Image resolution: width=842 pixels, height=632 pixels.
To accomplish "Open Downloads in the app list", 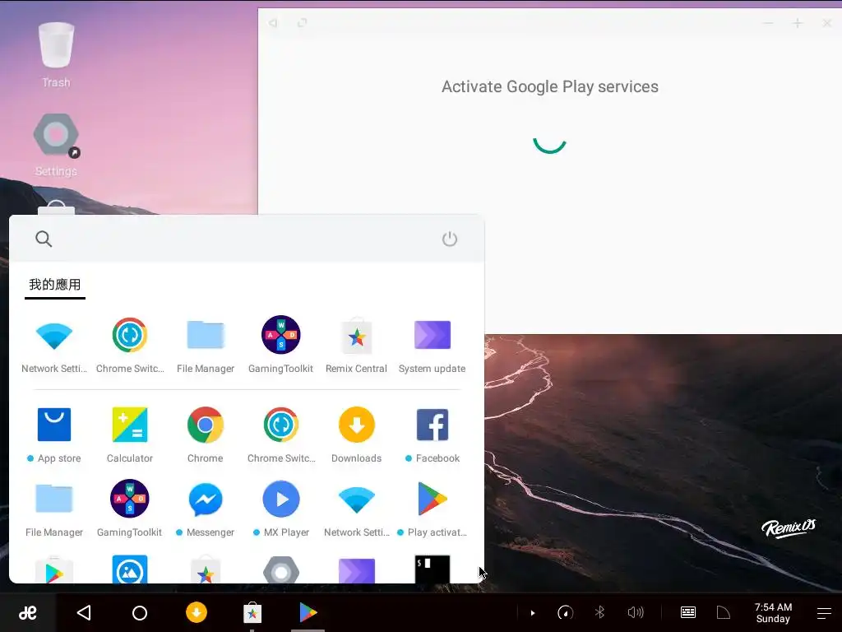I will [357, 425].
